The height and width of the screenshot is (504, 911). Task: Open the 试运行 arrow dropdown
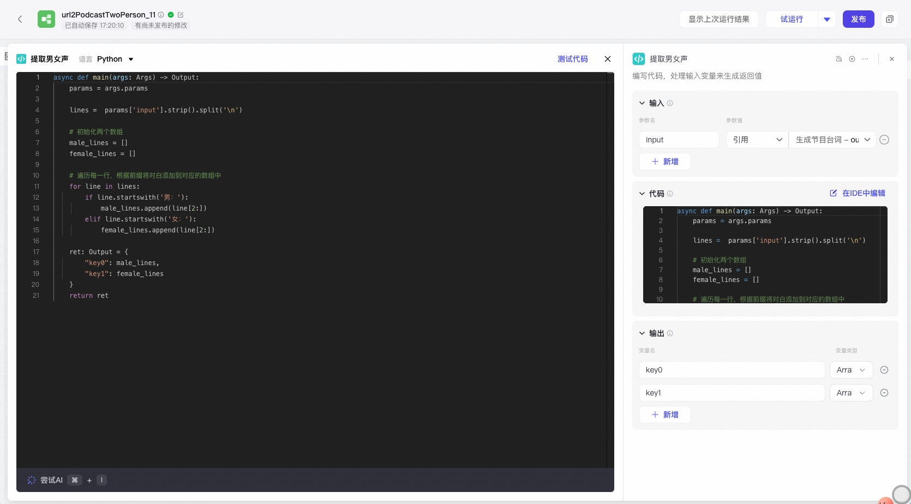click(x=827, y=19)
